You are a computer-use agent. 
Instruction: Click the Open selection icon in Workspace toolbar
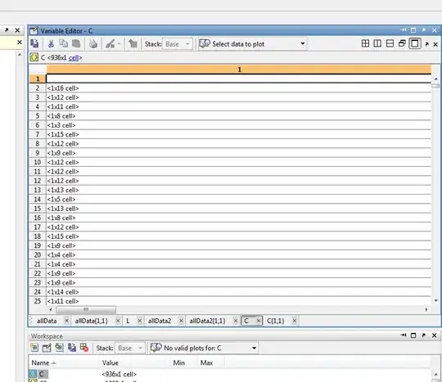coord(47,348)
